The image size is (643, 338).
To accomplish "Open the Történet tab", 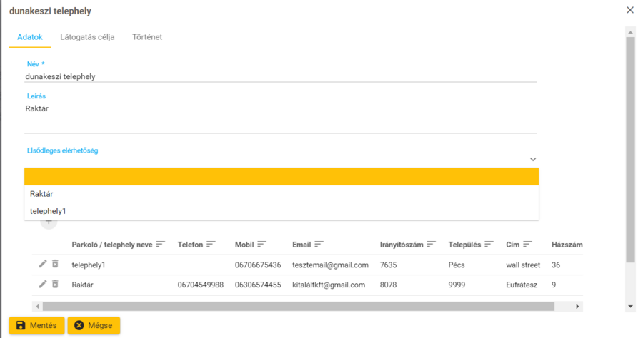I will (x=147, y=36).
